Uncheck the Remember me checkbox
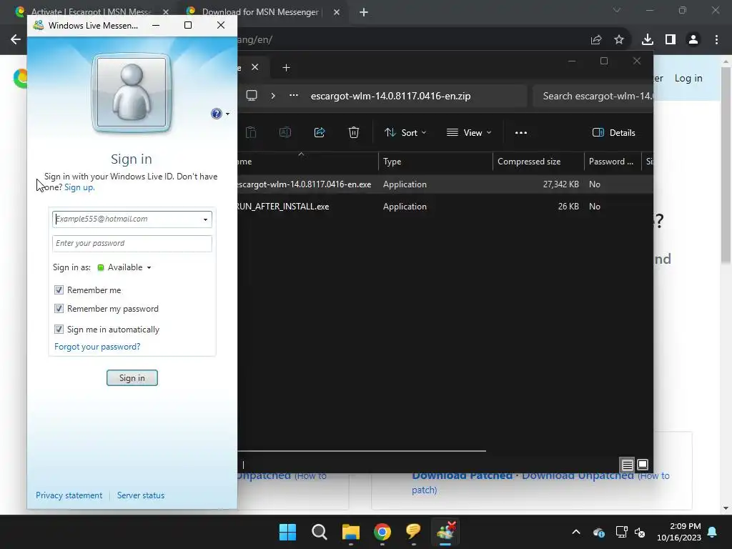Screen dimensions: 732x549 (59, 290)
